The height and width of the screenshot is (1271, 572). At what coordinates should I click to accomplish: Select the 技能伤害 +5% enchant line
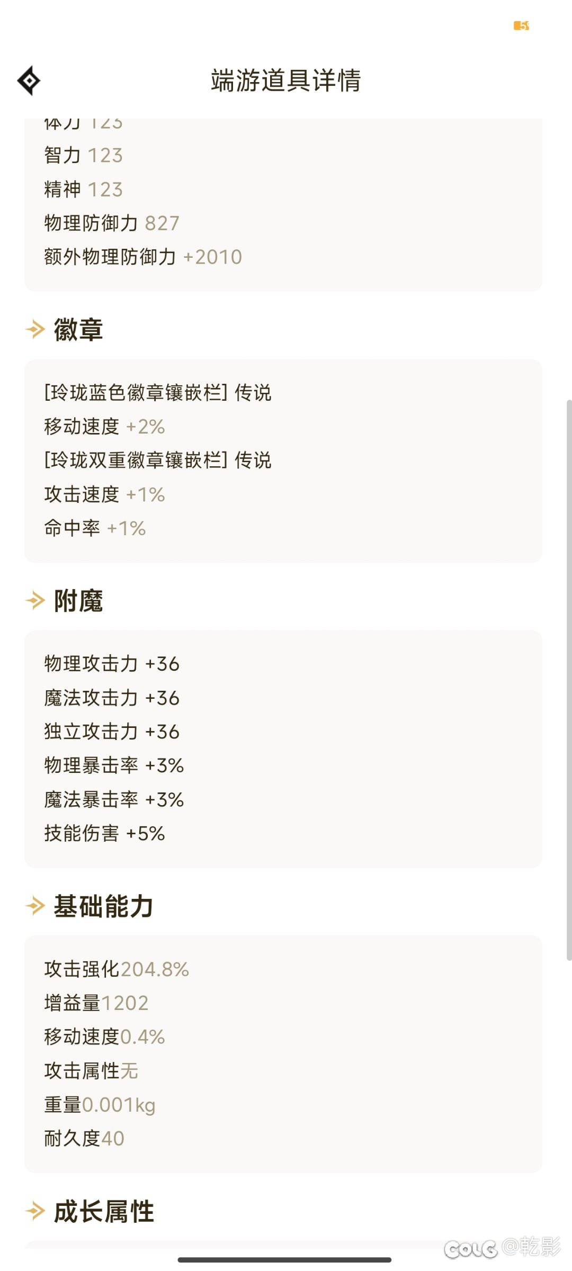[105, 833]
